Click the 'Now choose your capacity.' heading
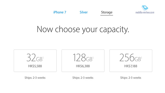Image resolution: width=165 pixels, height=93 pixels. point(83,29)
